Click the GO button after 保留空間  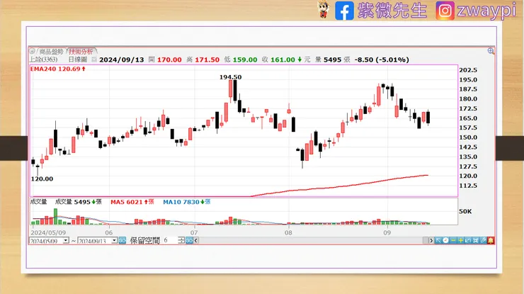(189, 240)
